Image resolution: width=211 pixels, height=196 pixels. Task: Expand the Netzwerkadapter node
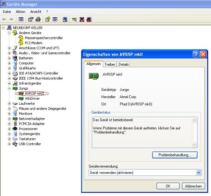[x=9, y=119]
